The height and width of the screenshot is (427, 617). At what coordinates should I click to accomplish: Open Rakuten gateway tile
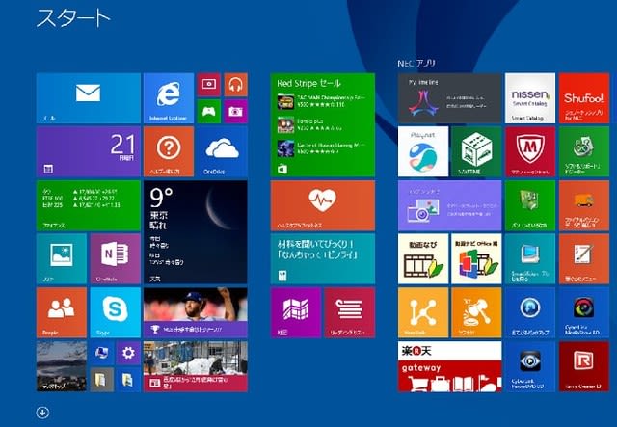pyautogui.click(x=450, y=366)
